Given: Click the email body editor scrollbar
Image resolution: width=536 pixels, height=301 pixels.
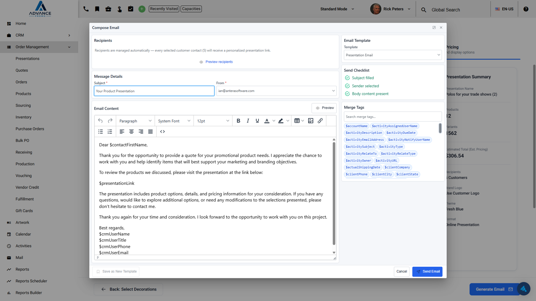Looking at the screenshot, I should 334,193.
